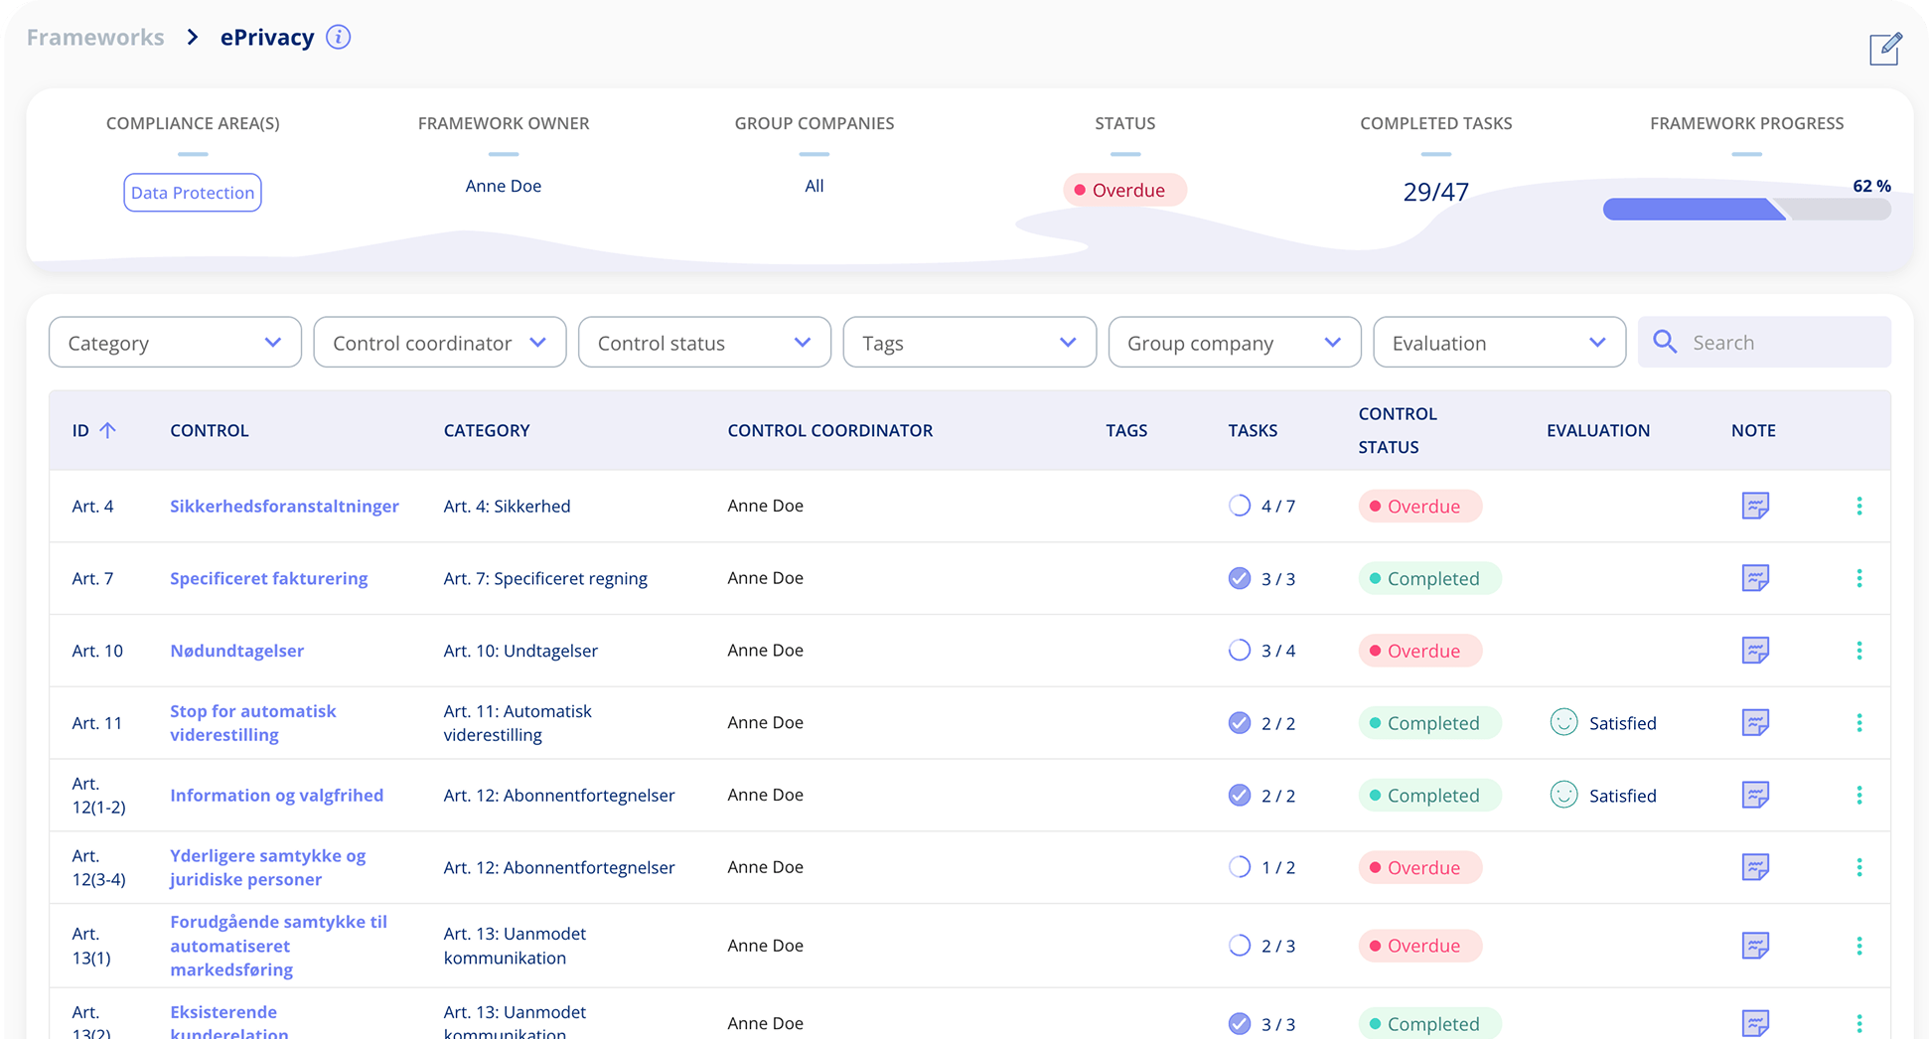1929x1039 pixels.
Task: Click the '62 %' progress value
Action: [x=1871, y=186]
